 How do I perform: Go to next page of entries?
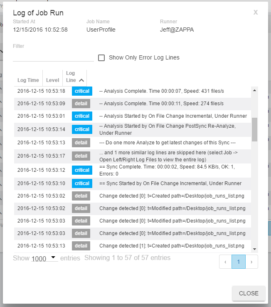[251, 262]
